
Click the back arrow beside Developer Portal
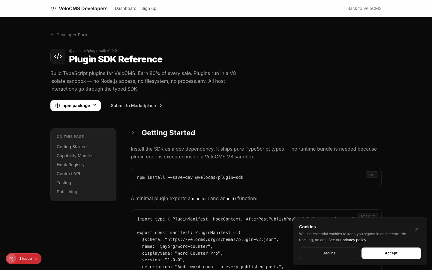(52, 35)
